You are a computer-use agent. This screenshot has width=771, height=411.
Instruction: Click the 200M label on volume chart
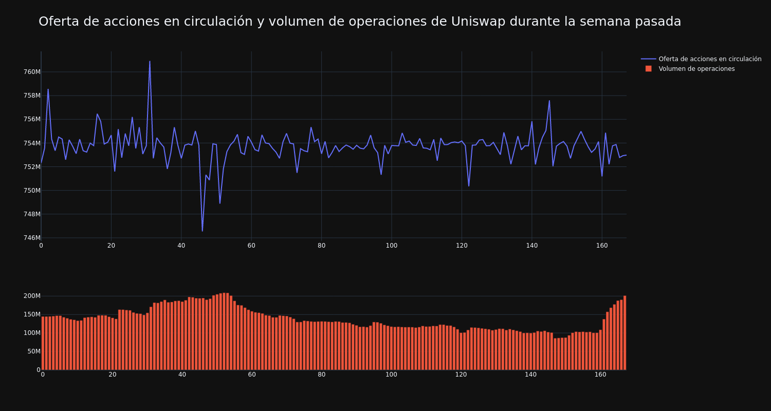(x=32, y=296)
